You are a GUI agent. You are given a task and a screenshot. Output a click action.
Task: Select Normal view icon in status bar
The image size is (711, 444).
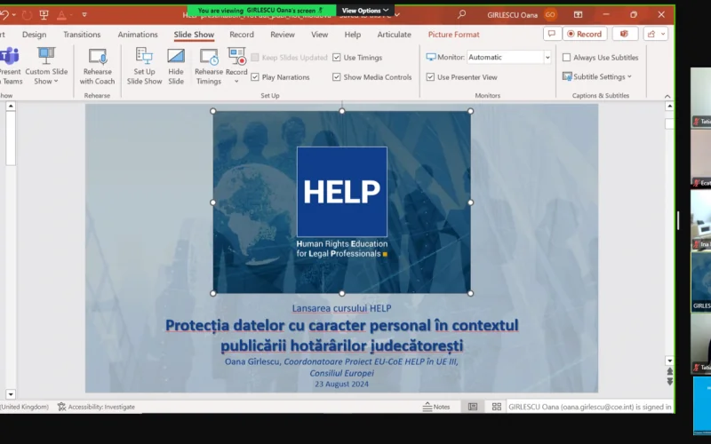tap(473, 407)
